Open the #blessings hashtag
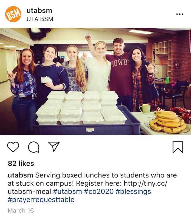 (x=133, y=192)
